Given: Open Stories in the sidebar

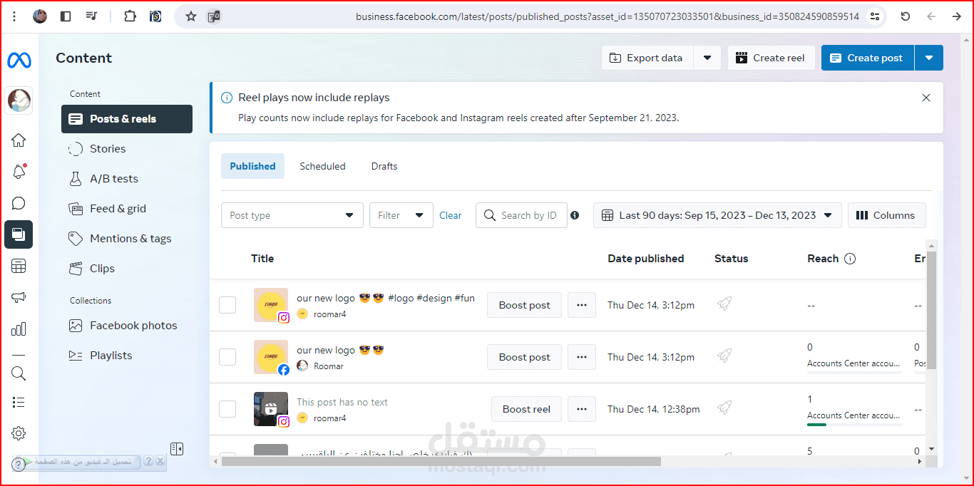Looking at the screenshot, I should point(127,149).
